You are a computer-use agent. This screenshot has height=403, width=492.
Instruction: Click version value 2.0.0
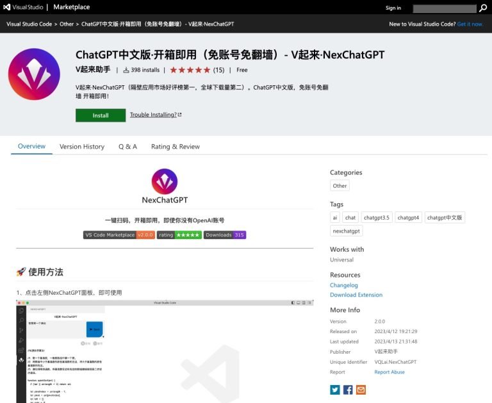tap(380, 322)
